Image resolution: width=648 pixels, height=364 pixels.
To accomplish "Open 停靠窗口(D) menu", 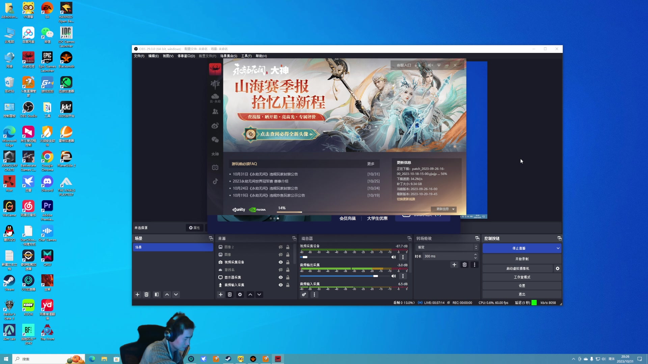I will [x=186, y=56].
